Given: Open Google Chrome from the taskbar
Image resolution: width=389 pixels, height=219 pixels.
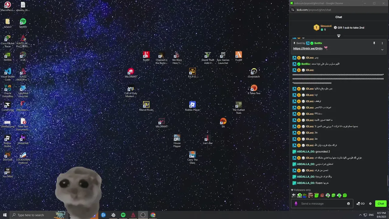Looking at the screenshot, I should point(153,215).
